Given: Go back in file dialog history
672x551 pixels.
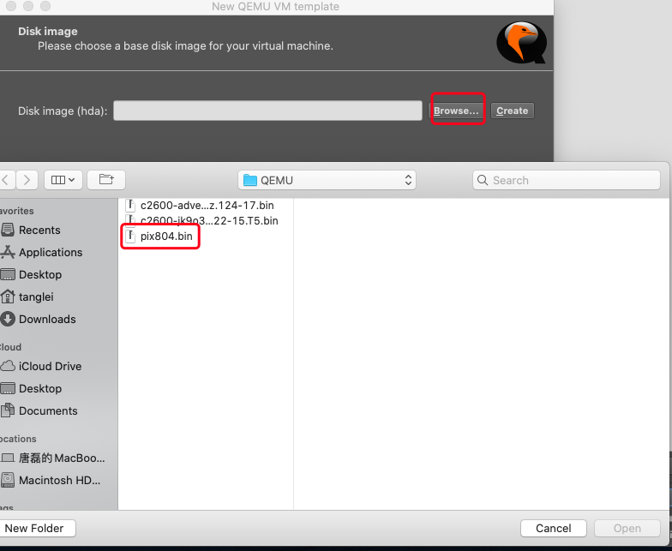Looking at the screenshot, I should coord(6,180).
